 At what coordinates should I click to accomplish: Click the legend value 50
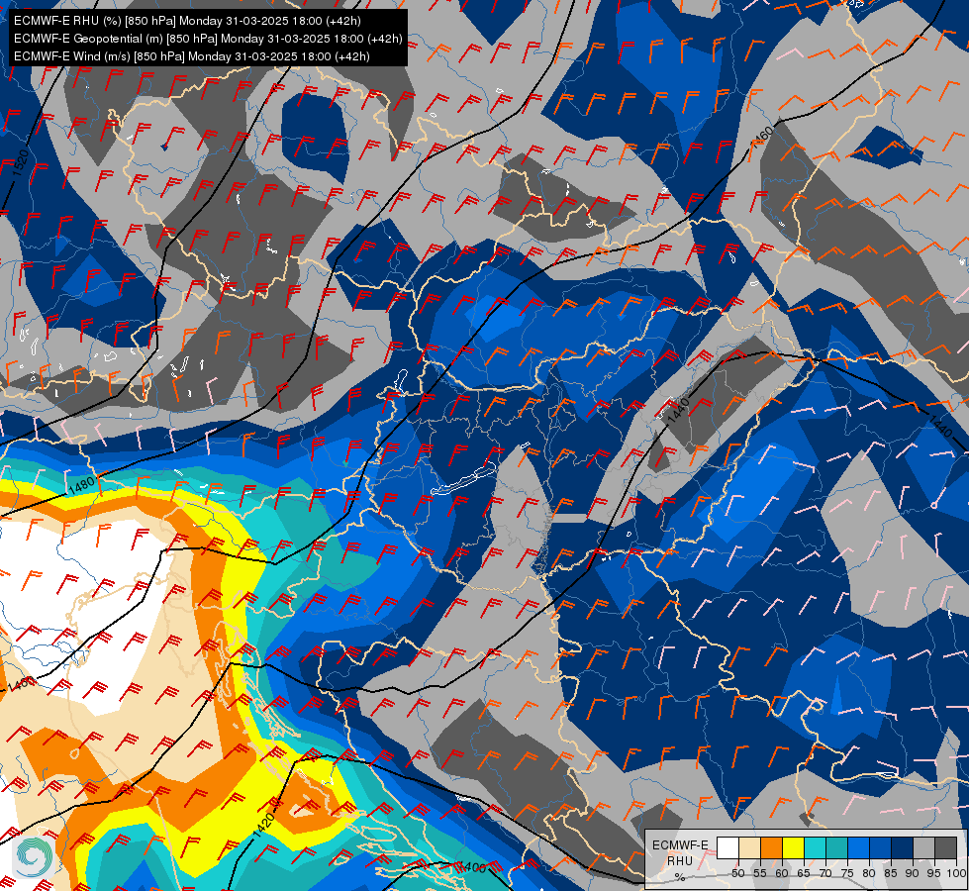pyautogui.click(x=737, y=873)
